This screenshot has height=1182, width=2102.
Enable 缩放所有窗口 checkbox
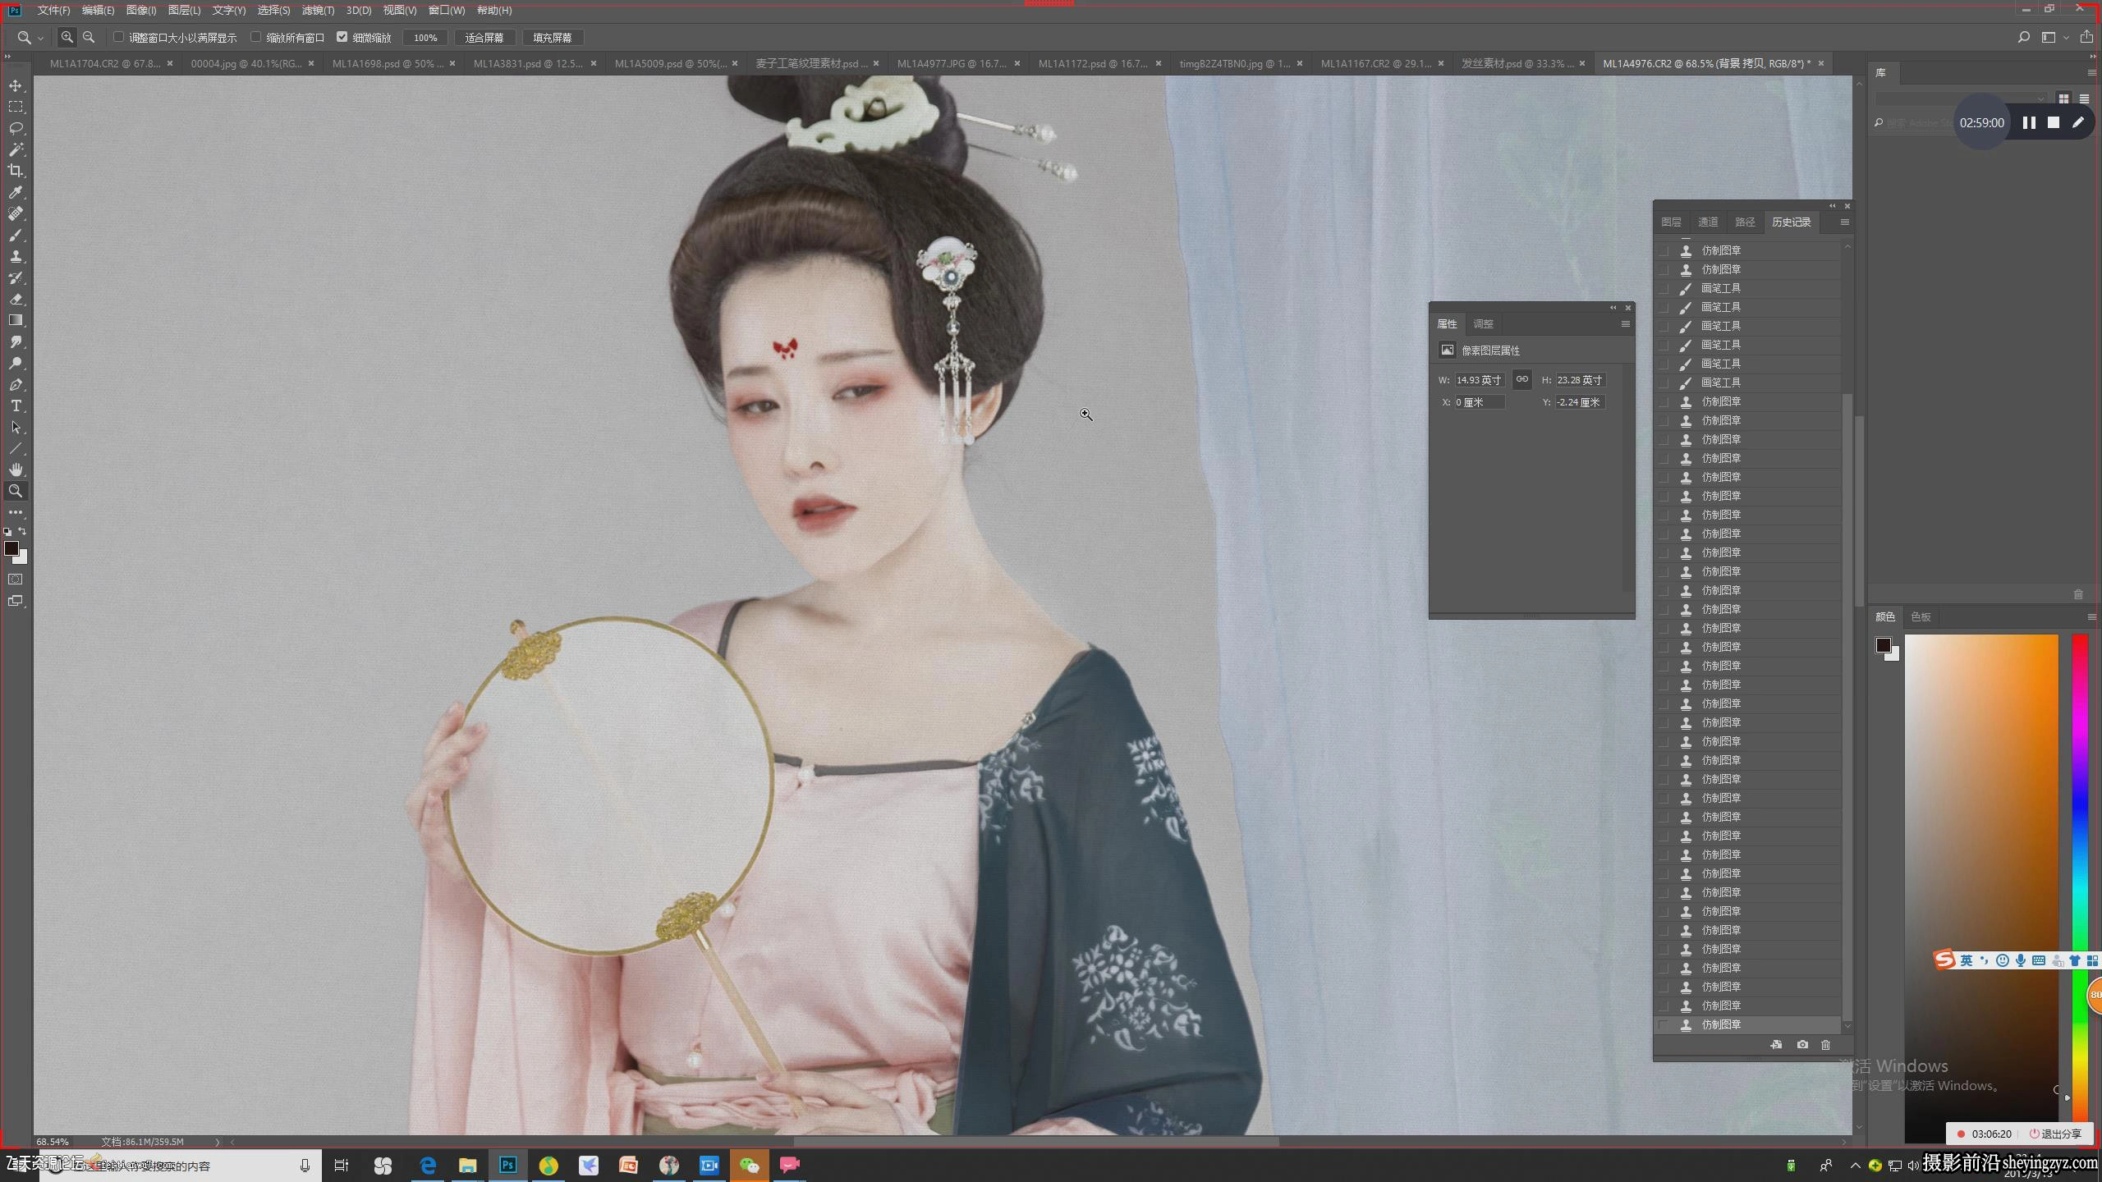255,37
